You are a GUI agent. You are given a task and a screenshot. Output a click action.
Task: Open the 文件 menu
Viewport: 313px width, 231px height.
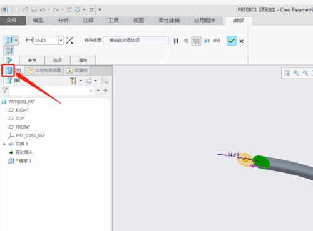12,21
